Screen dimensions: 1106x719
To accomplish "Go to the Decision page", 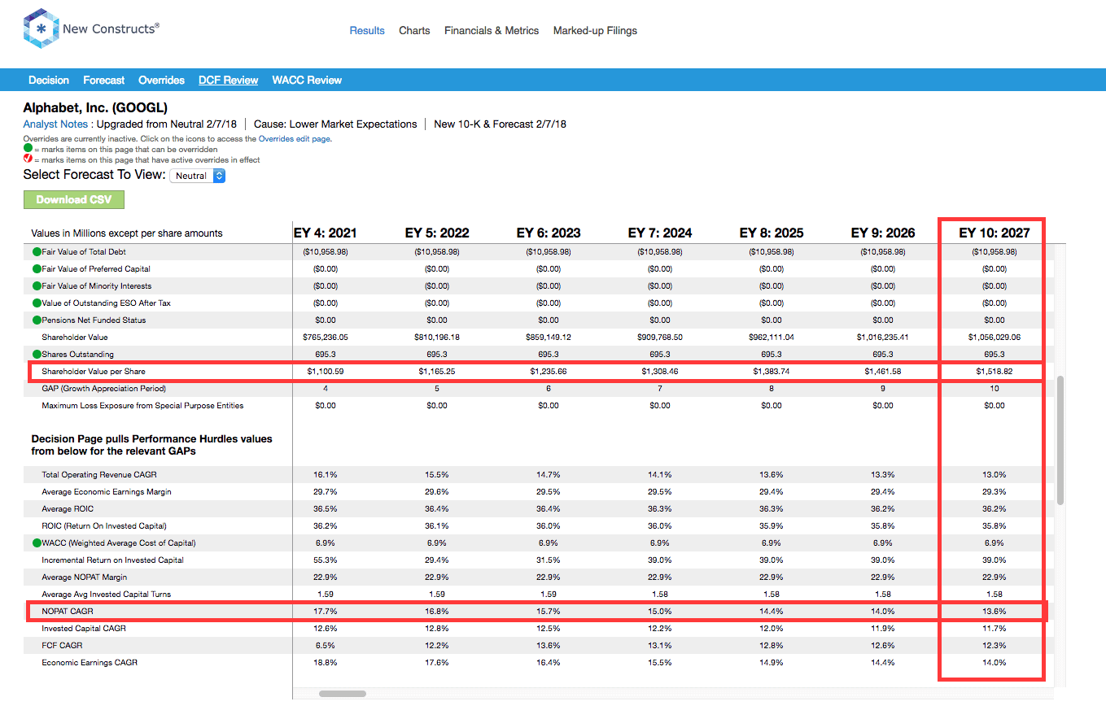I will click(49, 80).
